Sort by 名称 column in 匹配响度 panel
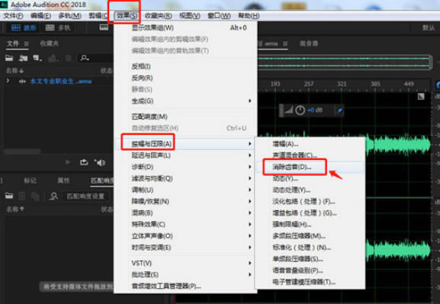This screenshot has width=440, height=304. (15, 210)
